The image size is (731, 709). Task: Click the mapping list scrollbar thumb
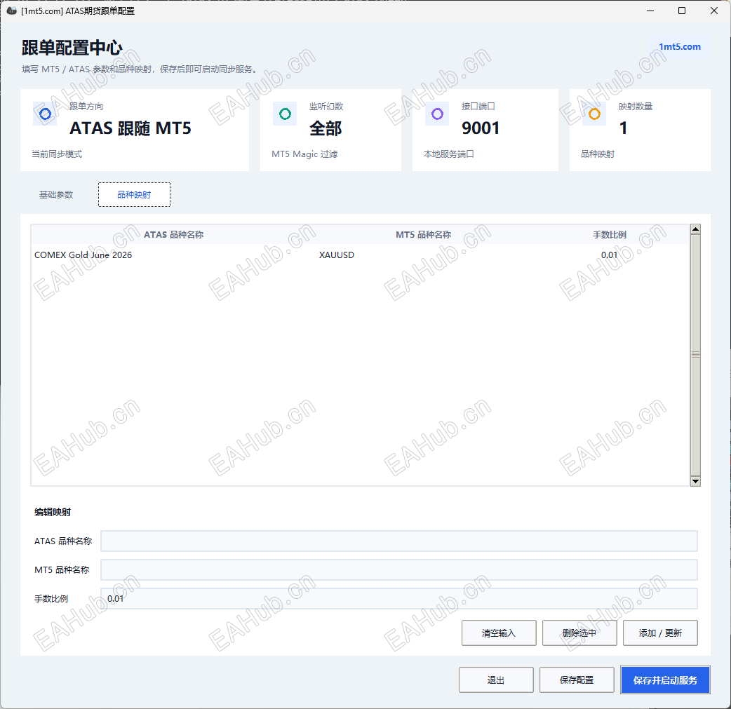(695, 355)
